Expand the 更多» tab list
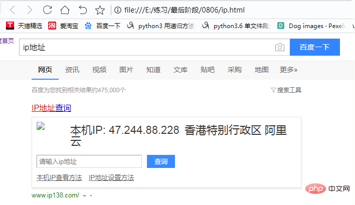 click(x=289, y=70)
